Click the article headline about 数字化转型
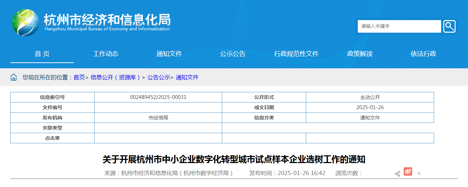Screen dimensions: 468x187 pyautogui.click(x=234, y=160)
